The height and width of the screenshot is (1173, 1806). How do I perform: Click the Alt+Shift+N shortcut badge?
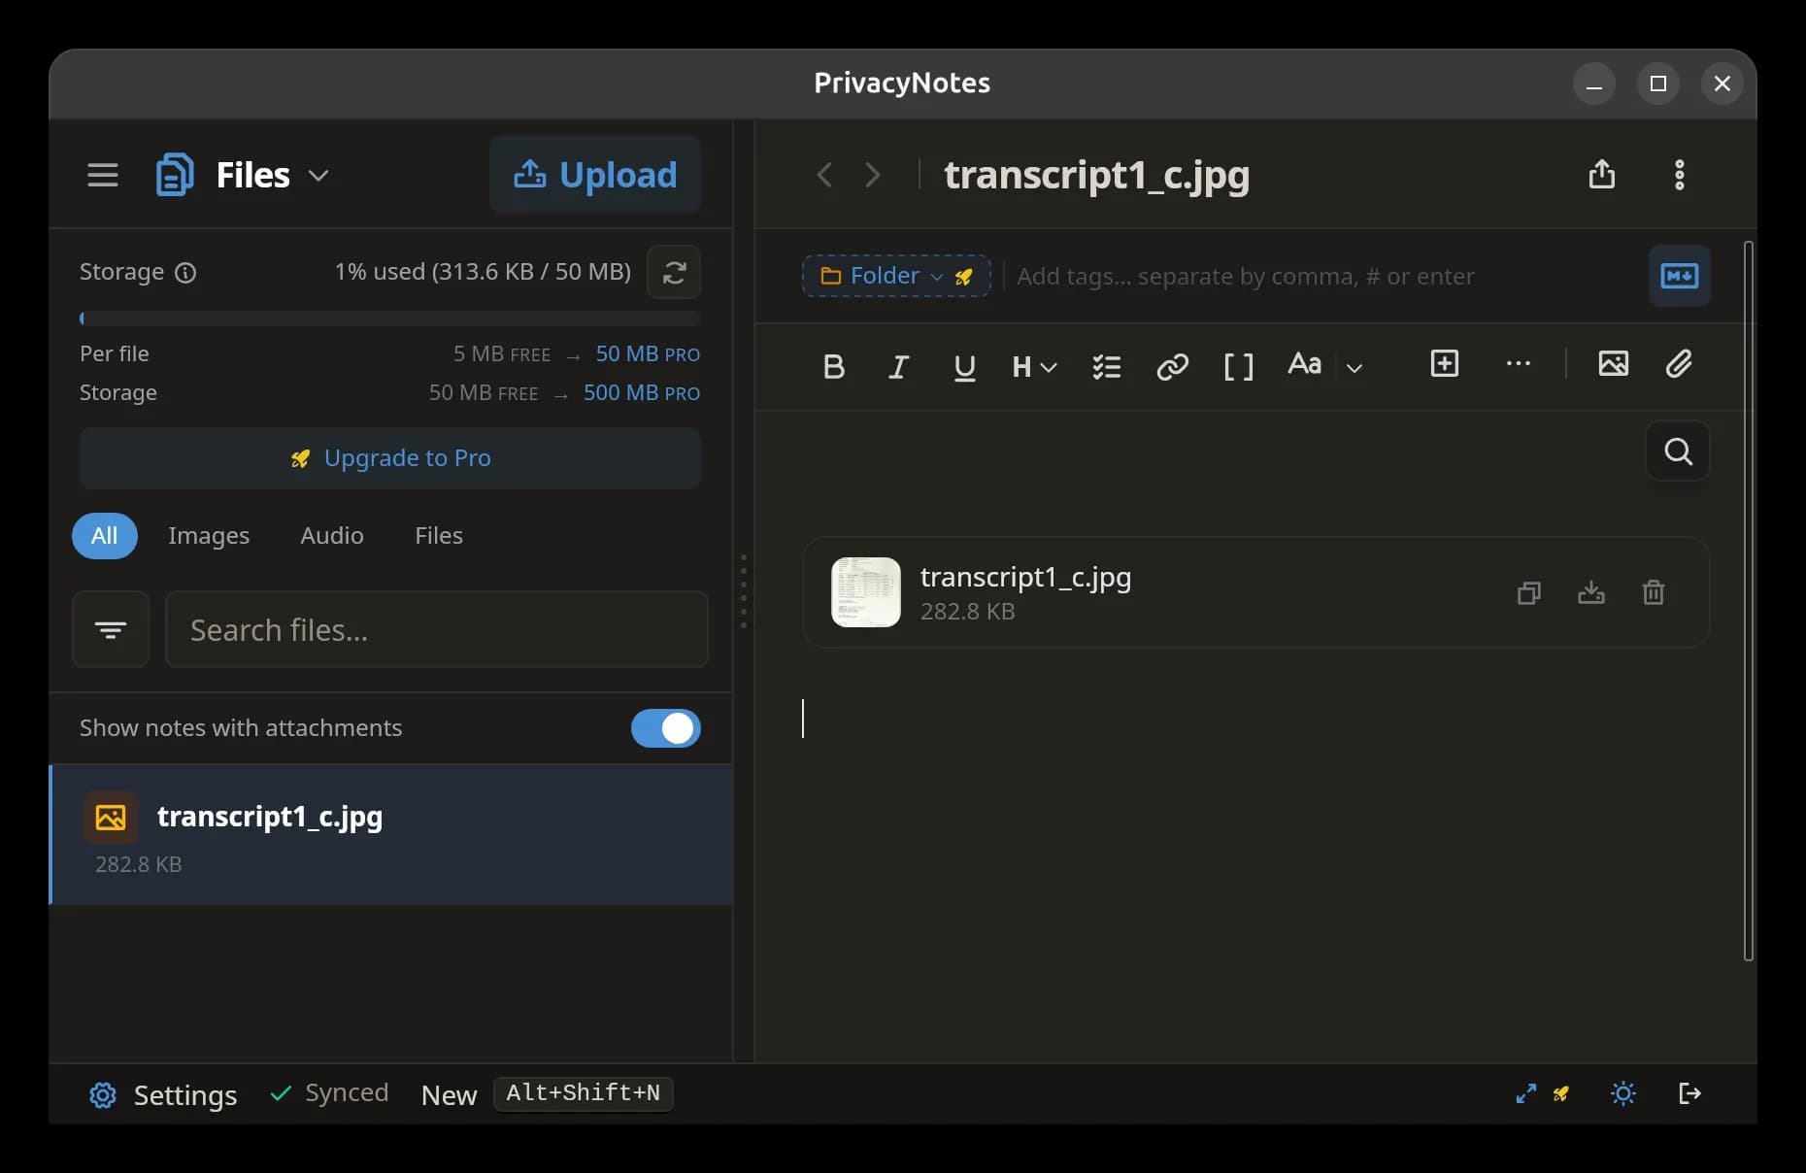coord(583,1093)
